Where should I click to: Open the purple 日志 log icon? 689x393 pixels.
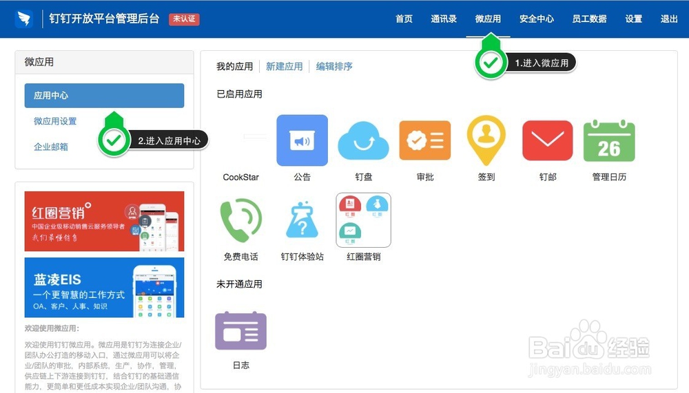click(x=240, y=330)
